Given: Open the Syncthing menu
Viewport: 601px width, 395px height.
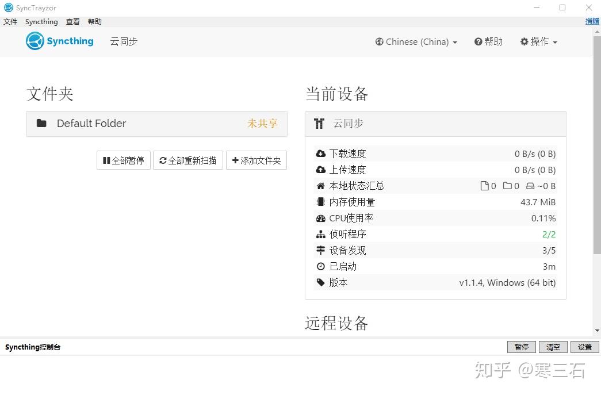Looking at the screenshot, I should pyautogui.click(x=41, y=21).
